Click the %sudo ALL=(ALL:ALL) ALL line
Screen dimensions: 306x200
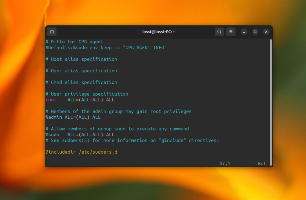click(x=80, y=135)
